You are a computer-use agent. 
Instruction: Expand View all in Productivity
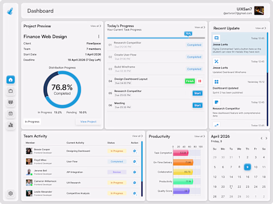pos(199,137)
